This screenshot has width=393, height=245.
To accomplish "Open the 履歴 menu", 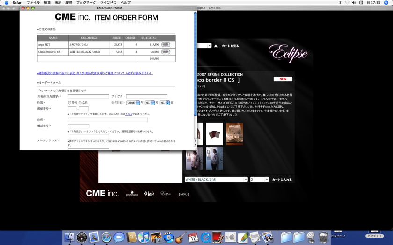I will coord(69,2).
